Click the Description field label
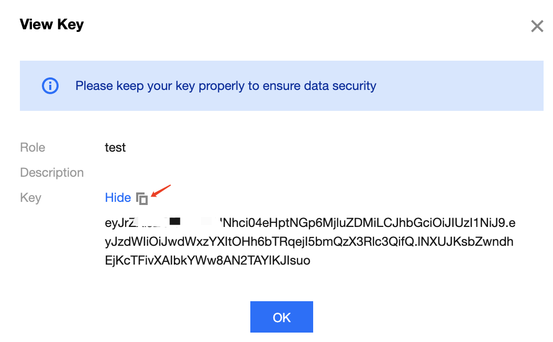The height and width of the screenshot is (342, 553). 52,173
